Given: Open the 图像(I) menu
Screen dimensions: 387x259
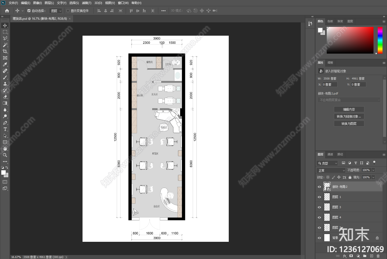Looking at the screenshot, I should coord(37,3).
